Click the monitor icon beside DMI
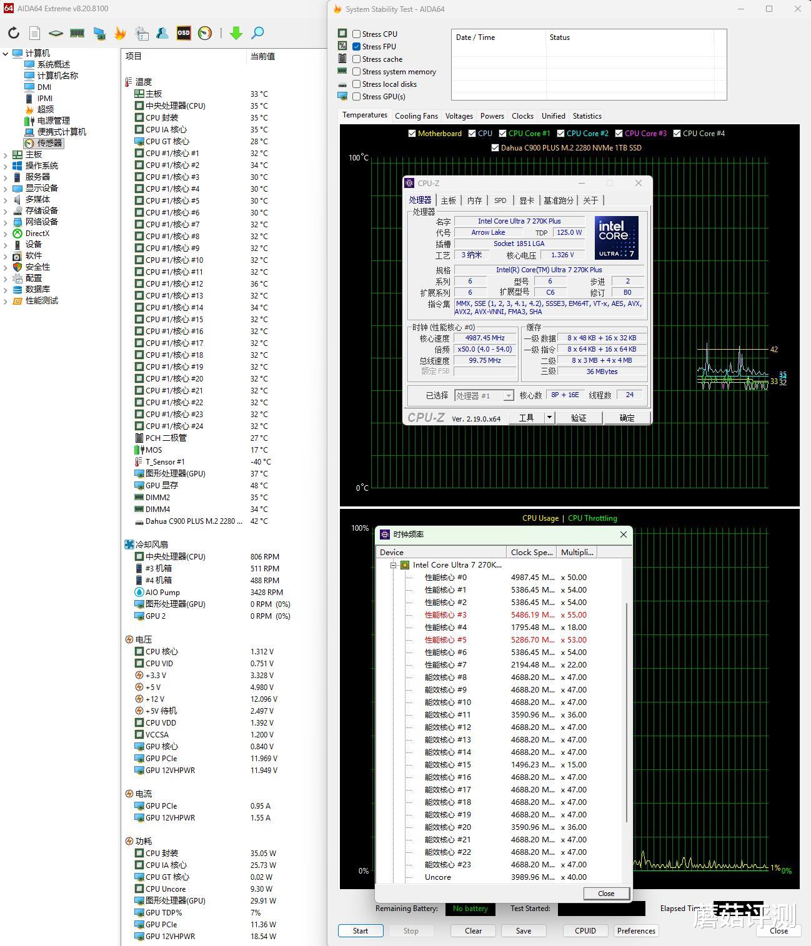This screenshot has width=811, height=946. tap(29, 87)
